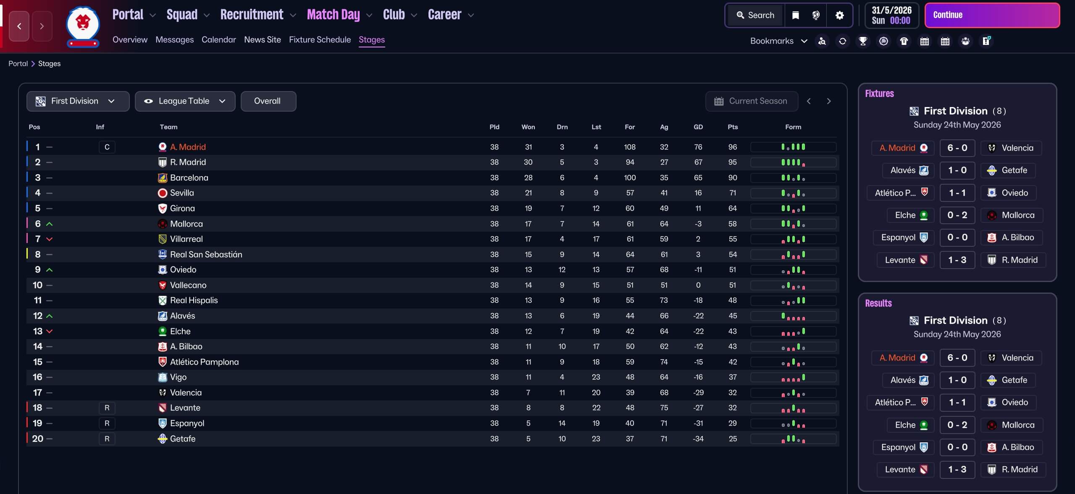Open the League Table view dropdown
The width and height of the screenshot is (1075, 494).
point(185,101)
